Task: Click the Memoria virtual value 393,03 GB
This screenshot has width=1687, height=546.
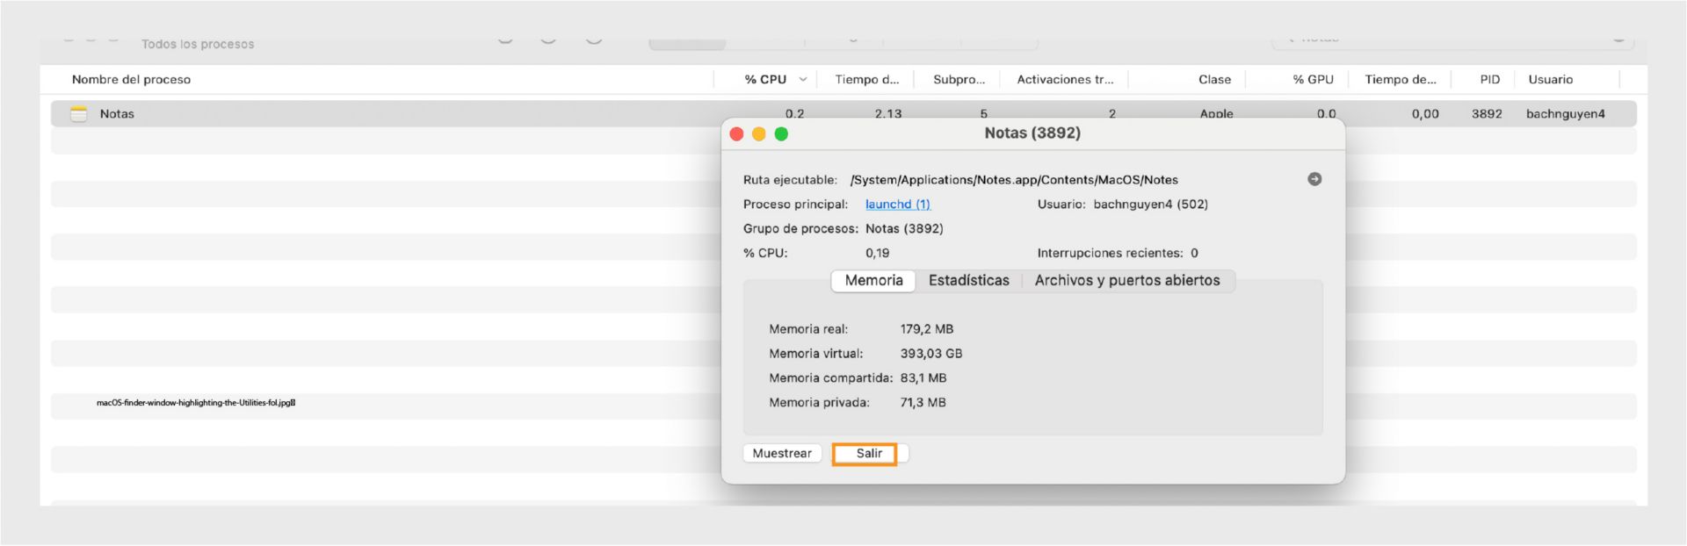Action: click(930, 354)
